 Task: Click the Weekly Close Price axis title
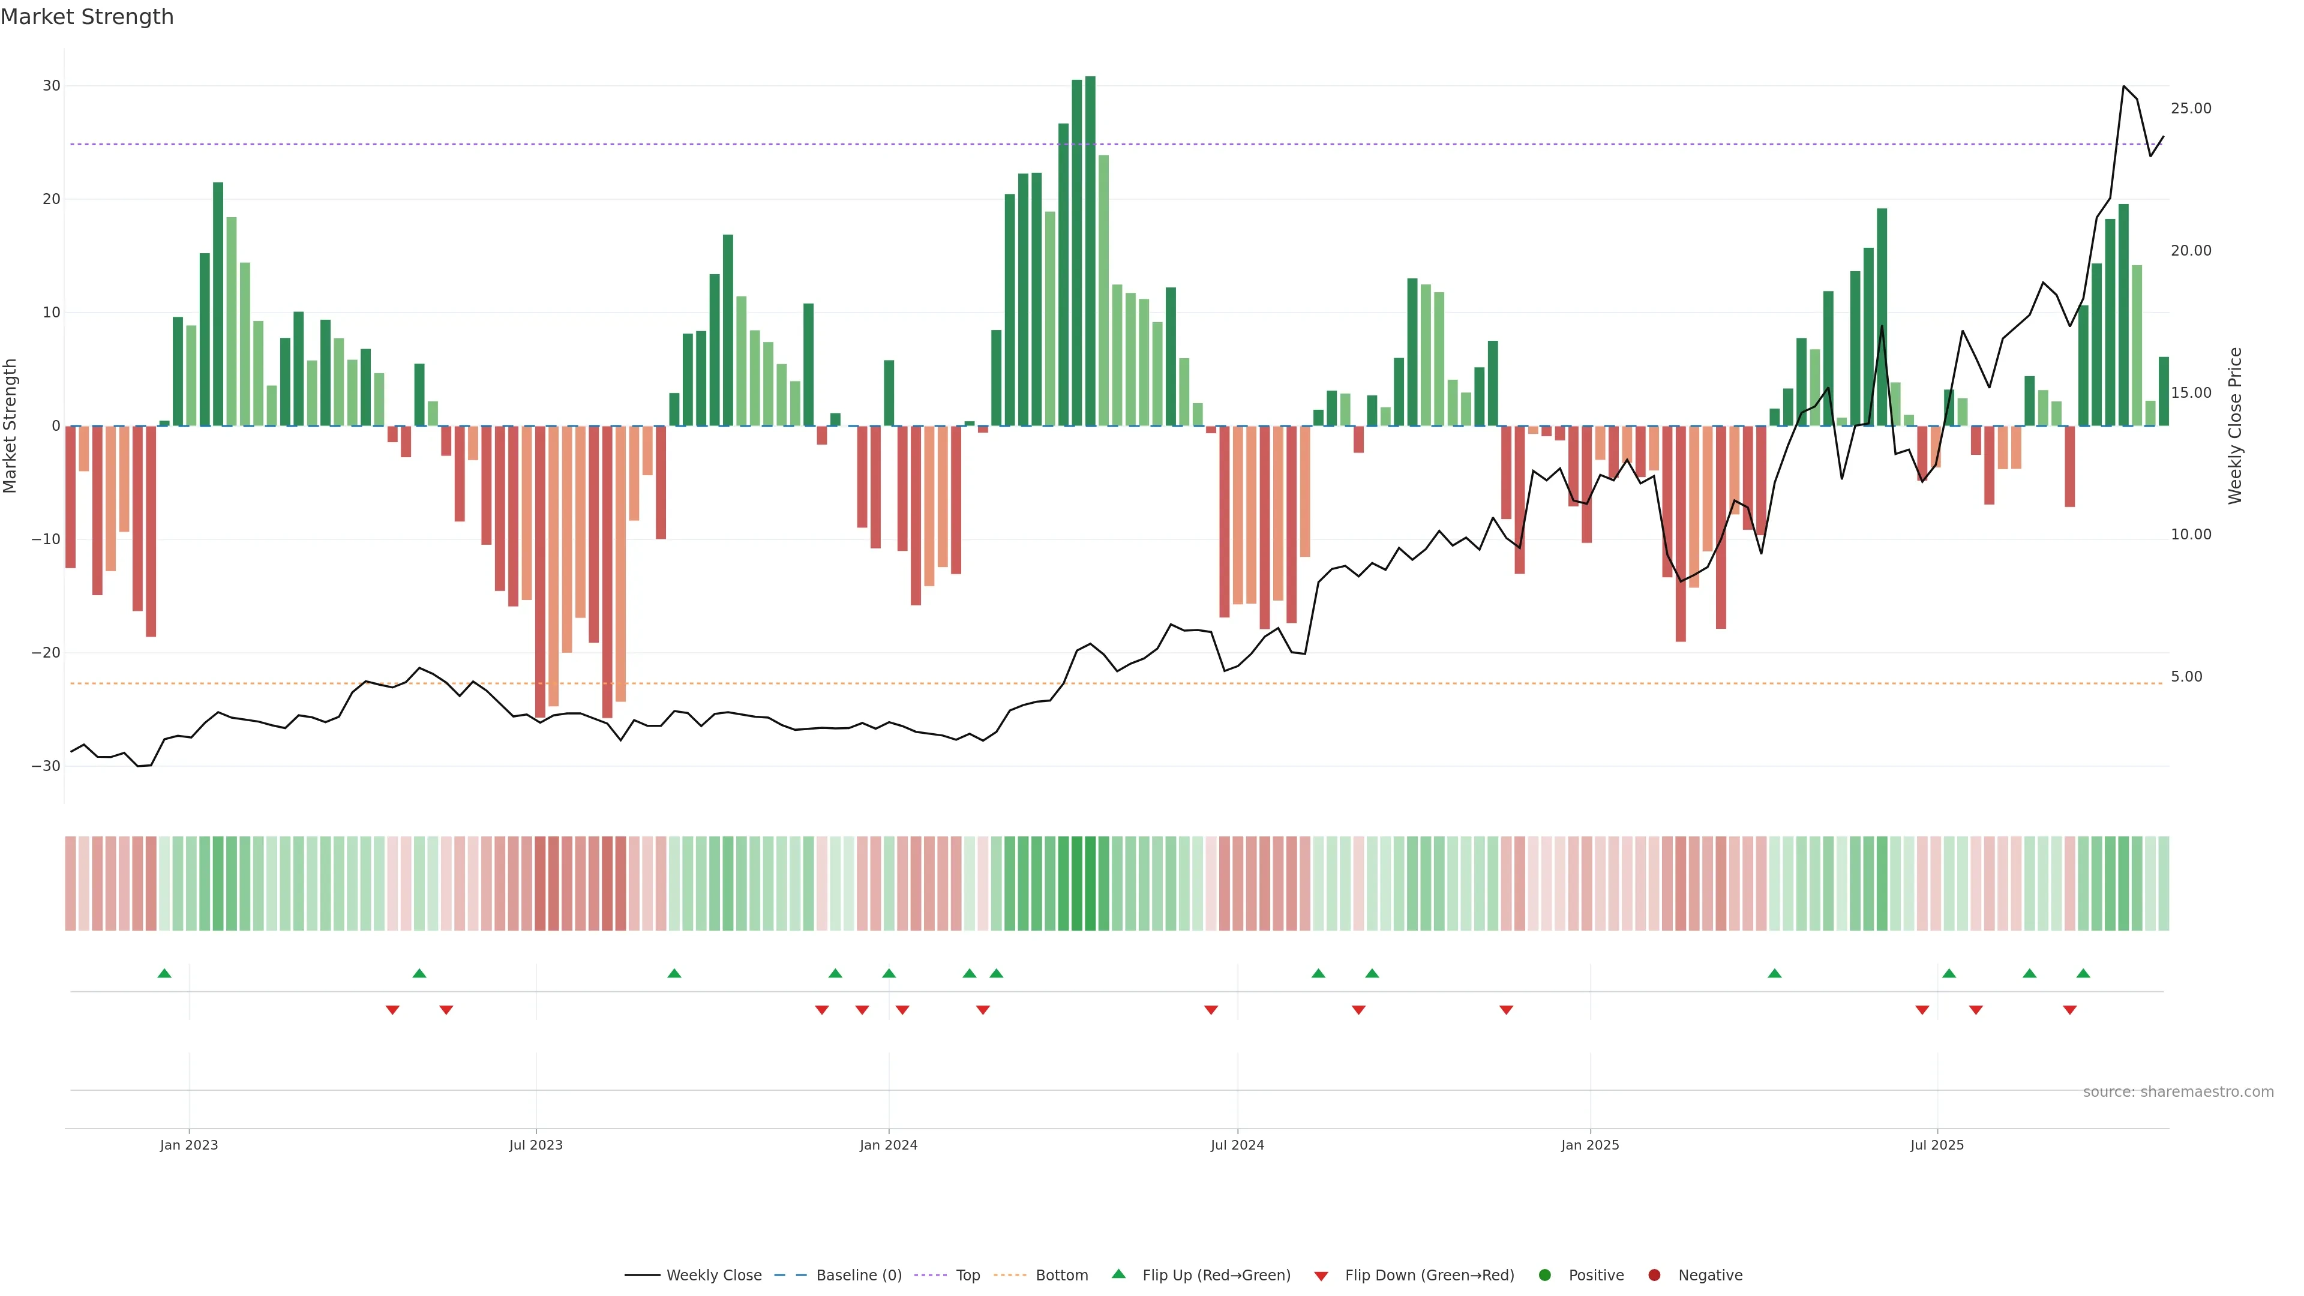pyautogui.click(x=2235, y=426)
